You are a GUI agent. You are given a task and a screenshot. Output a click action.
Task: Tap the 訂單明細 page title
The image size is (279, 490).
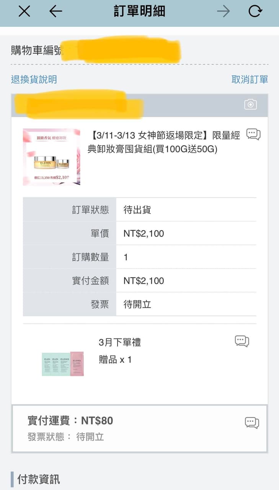click(x=139, y=11)
